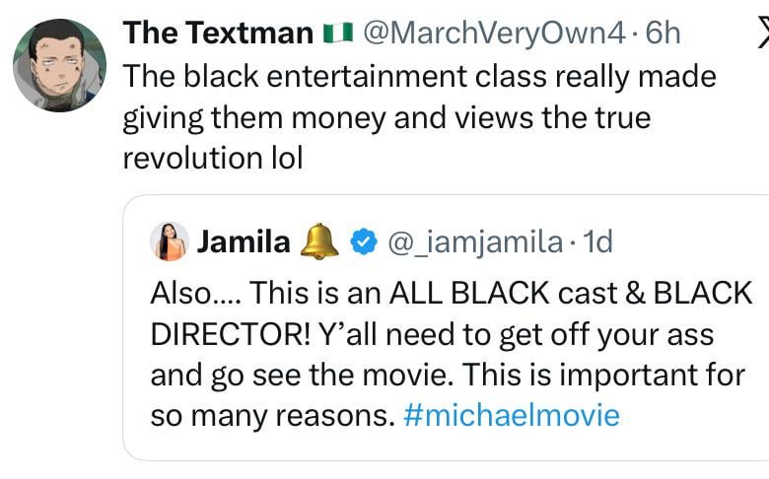Open the @_iamjamila handle
769x479 pixels.
[471, 241]
